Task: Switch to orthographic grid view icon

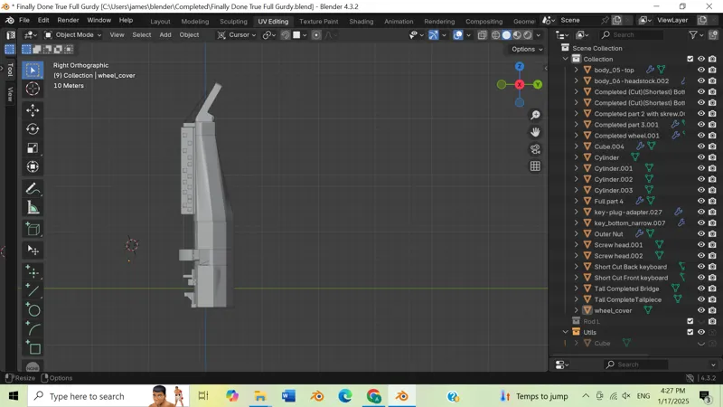Action: pos(535,166)
